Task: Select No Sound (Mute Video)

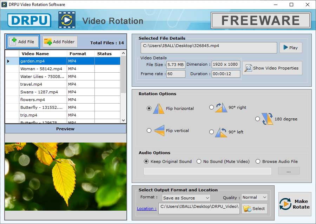Action: coord(199,162)
